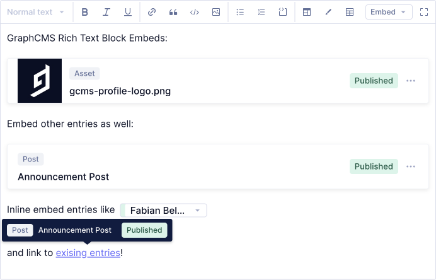The height and width of the screenshot is (280, 436).
Task: Expand the Fabian Bel... inline embed dropdown
Action: coord(197,210)
